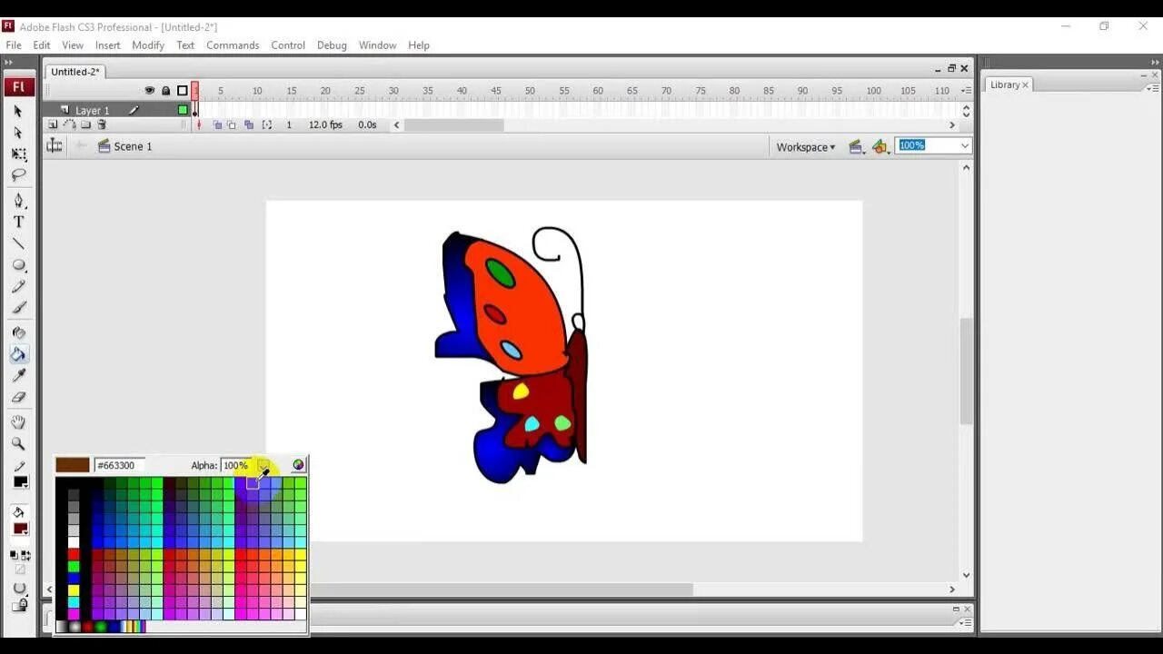
Task: Toggle lock all layers padlock icon
Action: pos(165,91)
